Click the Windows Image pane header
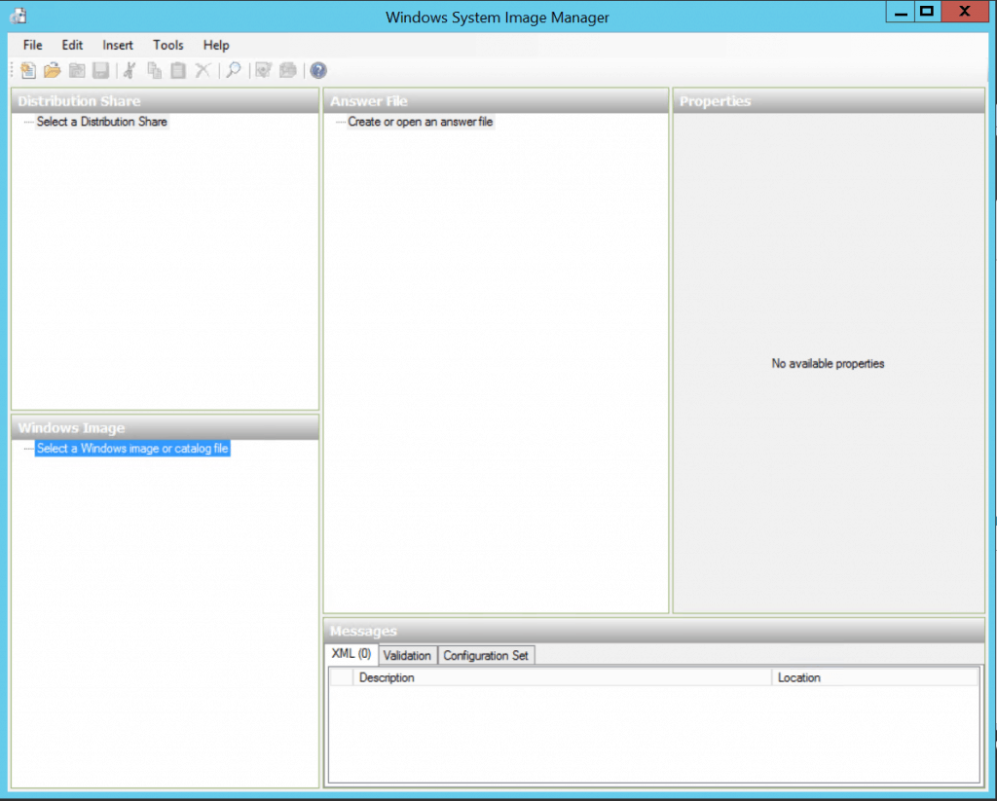Screen dimensions: 997x801 [x=166, y=428]
